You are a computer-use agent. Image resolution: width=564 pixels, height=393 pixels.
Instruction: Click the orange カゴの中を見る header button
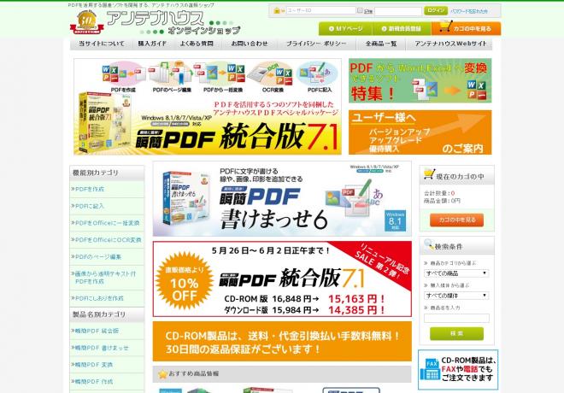pos(466,28)
